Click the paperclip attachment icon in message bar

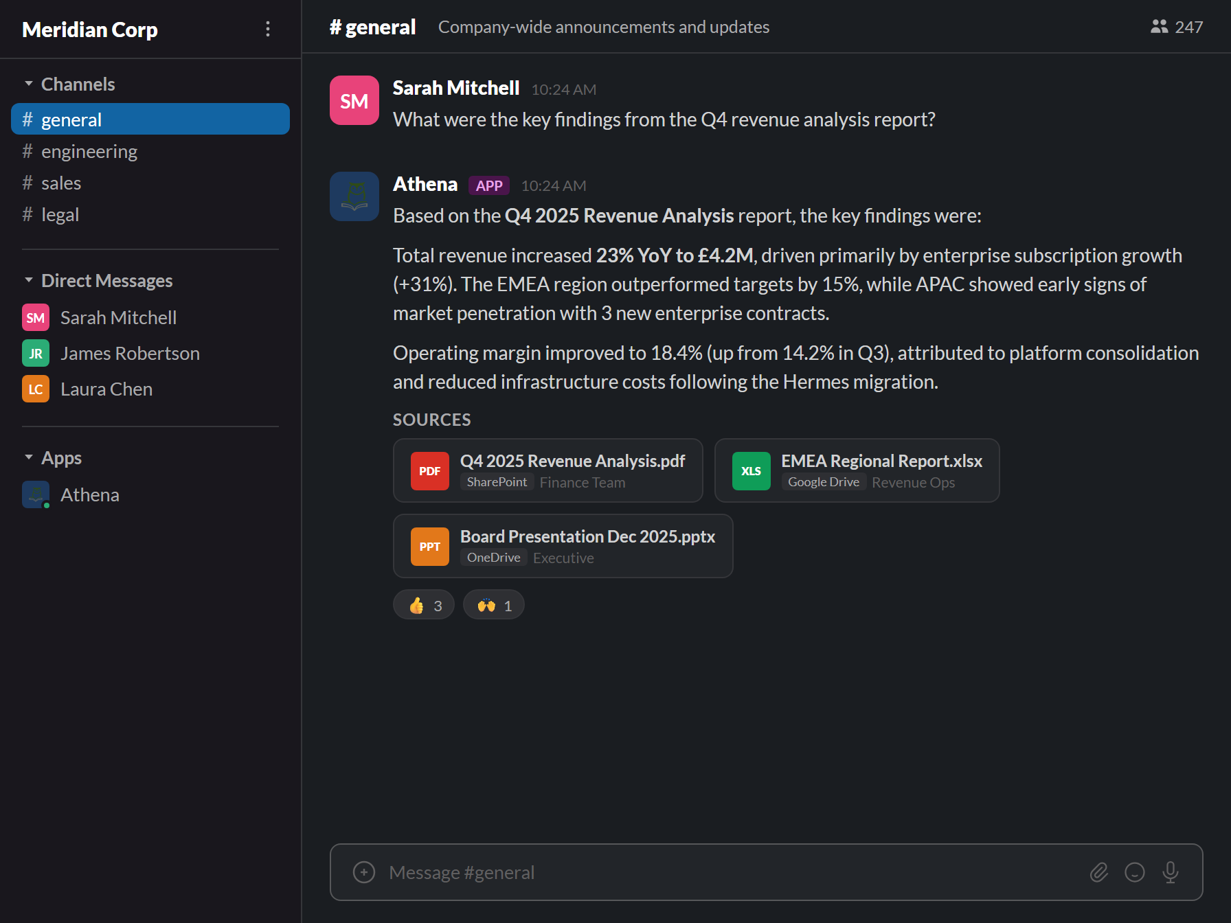[x=1098, y=872]
